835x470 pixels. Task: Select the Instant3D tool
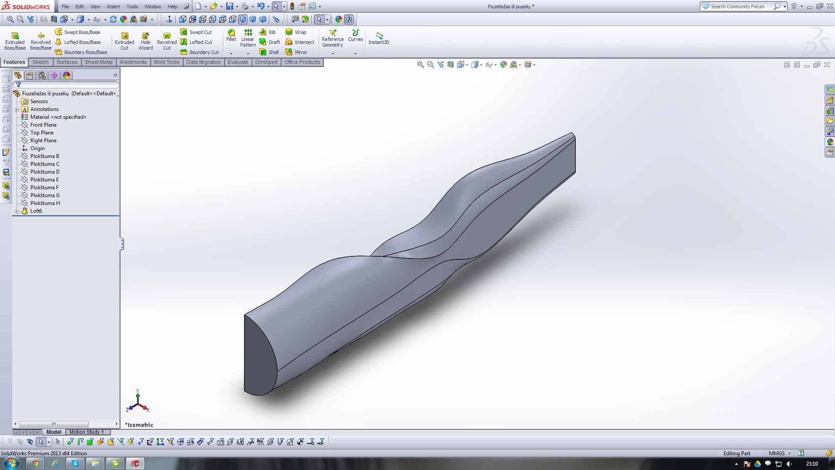378,37
